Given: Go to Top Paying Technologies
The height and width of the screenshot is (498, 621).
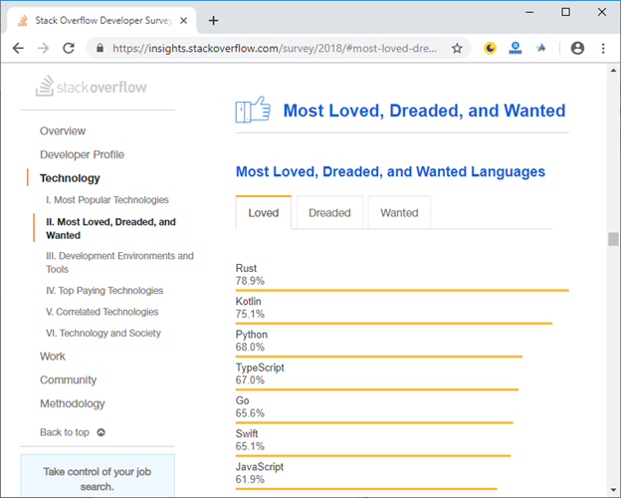Looking at the screenshot, I should [104, 291].
